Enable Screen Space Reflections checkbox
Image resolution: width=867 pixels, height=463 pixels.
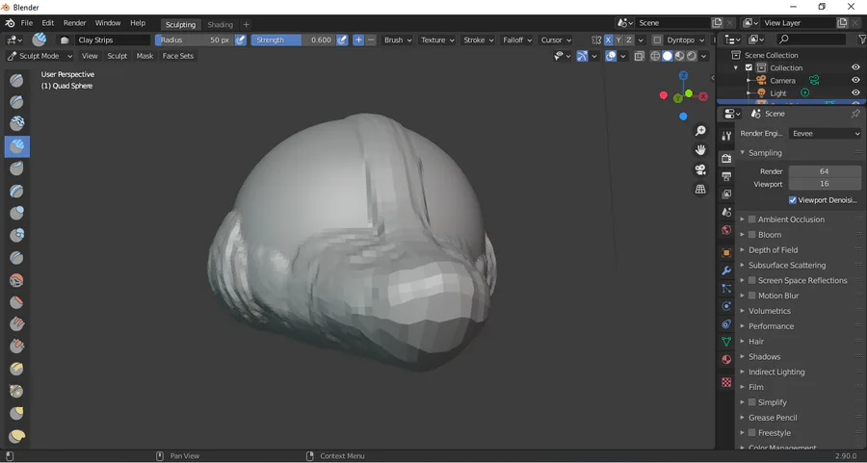click(752, 281)
